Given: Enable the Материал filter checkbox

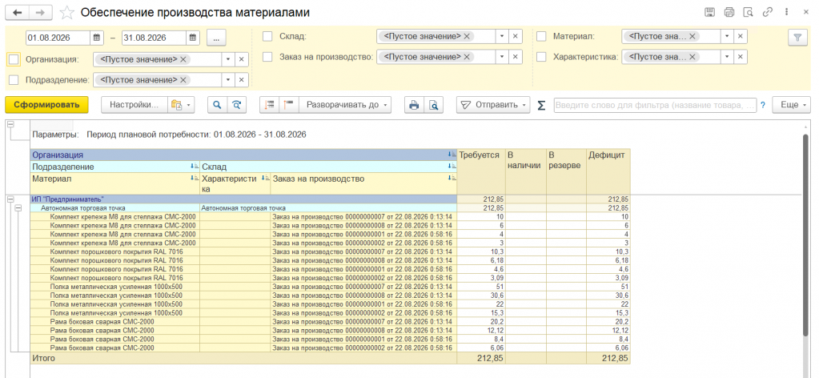Looking at the screenshot, I should coord(542,37).
